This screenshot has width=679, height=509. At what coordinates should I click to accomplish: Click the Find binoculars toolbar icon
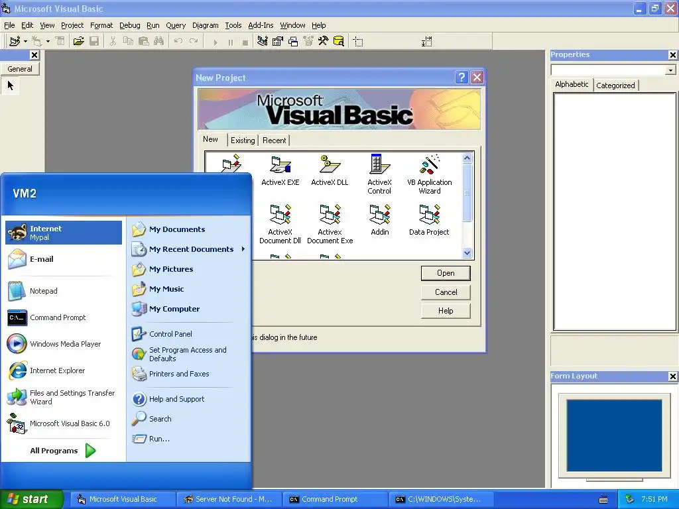click(159, 41)
